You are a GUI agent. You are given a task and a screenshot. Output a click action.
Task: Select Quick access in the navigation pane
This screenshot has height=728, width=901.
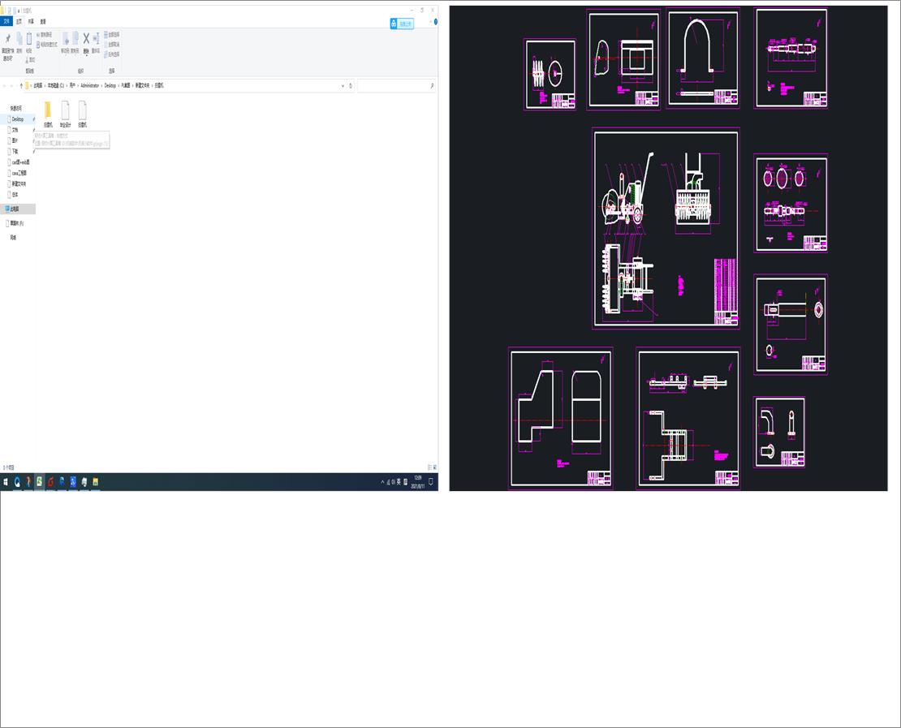[15, 108]
